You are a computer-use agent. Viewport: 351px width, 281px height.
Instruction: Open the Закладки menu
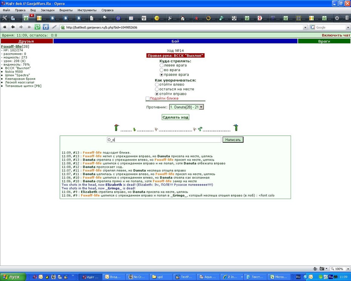[48, 10]
